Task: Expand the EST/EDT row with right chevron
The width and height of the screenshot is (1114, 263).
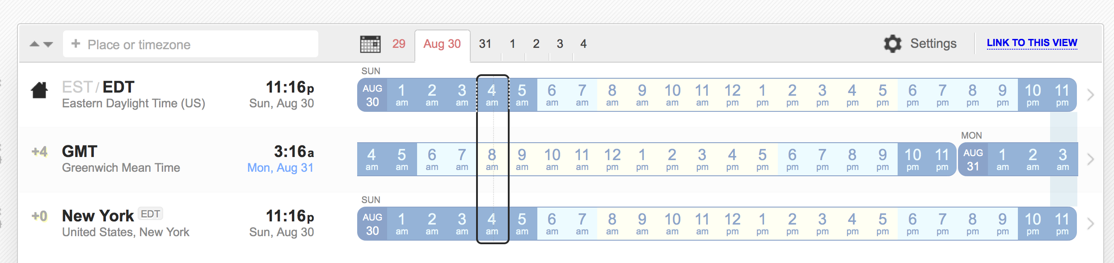Action: point(1090,95)
